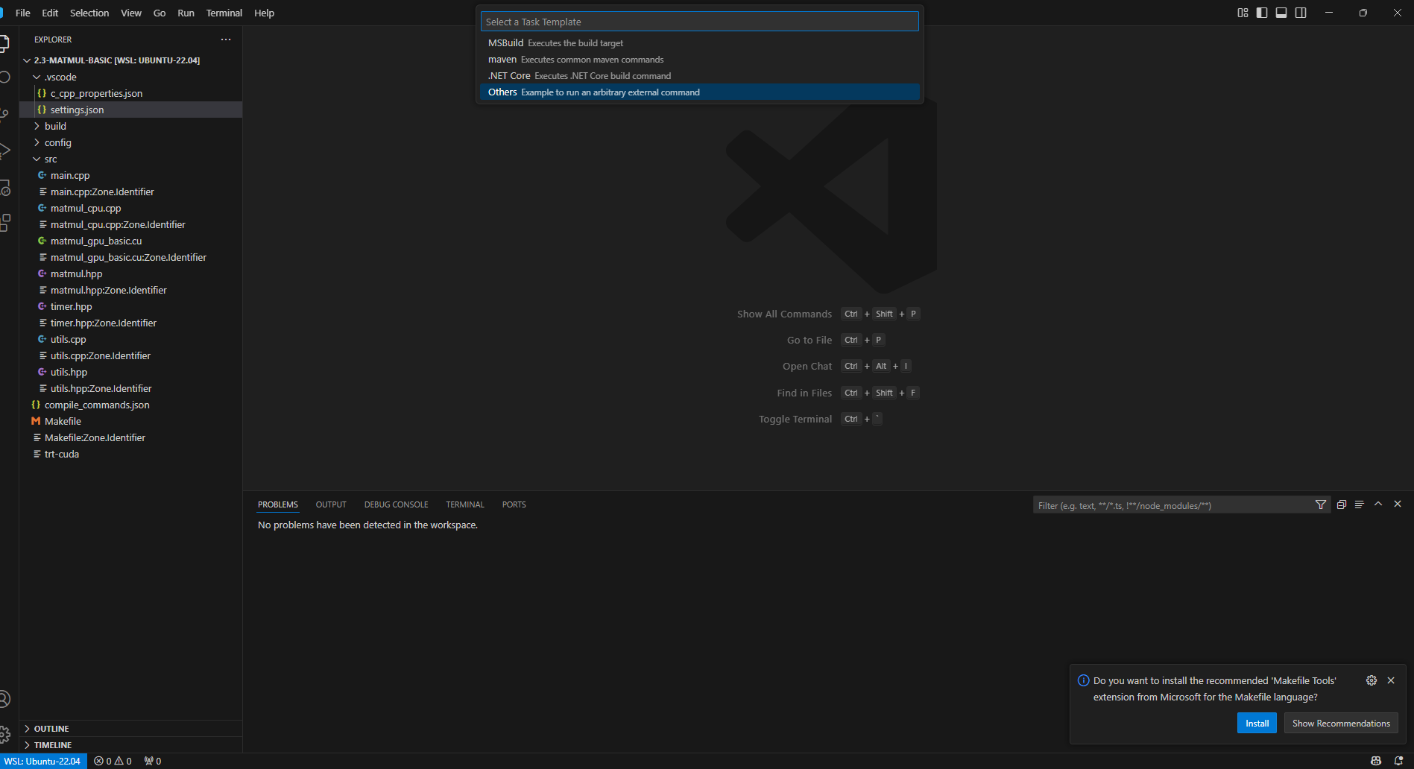Switch to the PORTS tab

pos(514,504)
